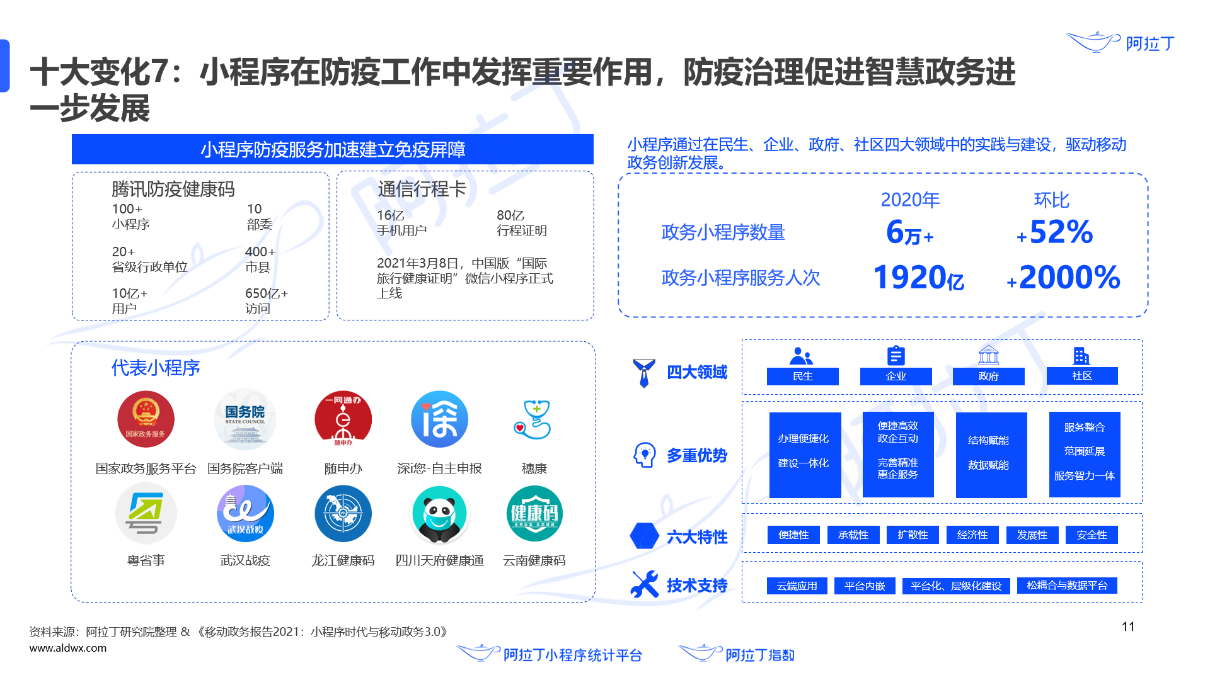Select the 云南健康码 green shield icon
The width and height of the screenshot is (1210, 680).
click(x=534, y=514)
